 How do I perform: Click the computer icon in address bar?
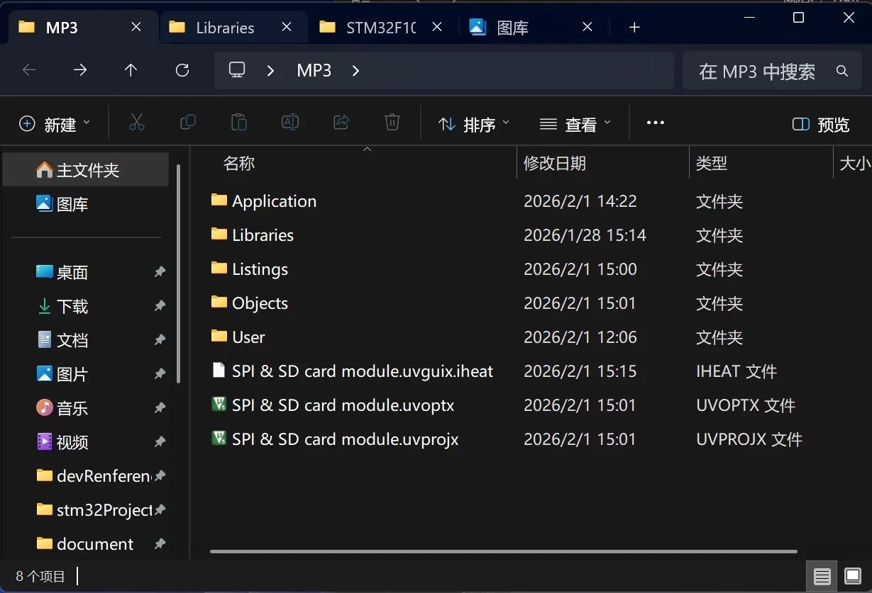[237, 70]
